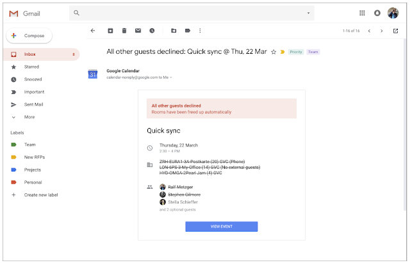Open Google apps grid
The height and width of the screenshot is (263, 410).
tap(362, 13)
